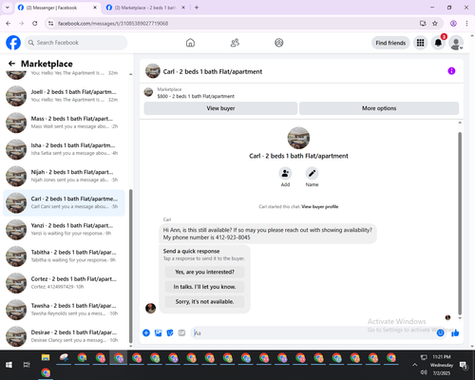
Task: Open the Groups icon in top navigation
Action: (279, 43)
